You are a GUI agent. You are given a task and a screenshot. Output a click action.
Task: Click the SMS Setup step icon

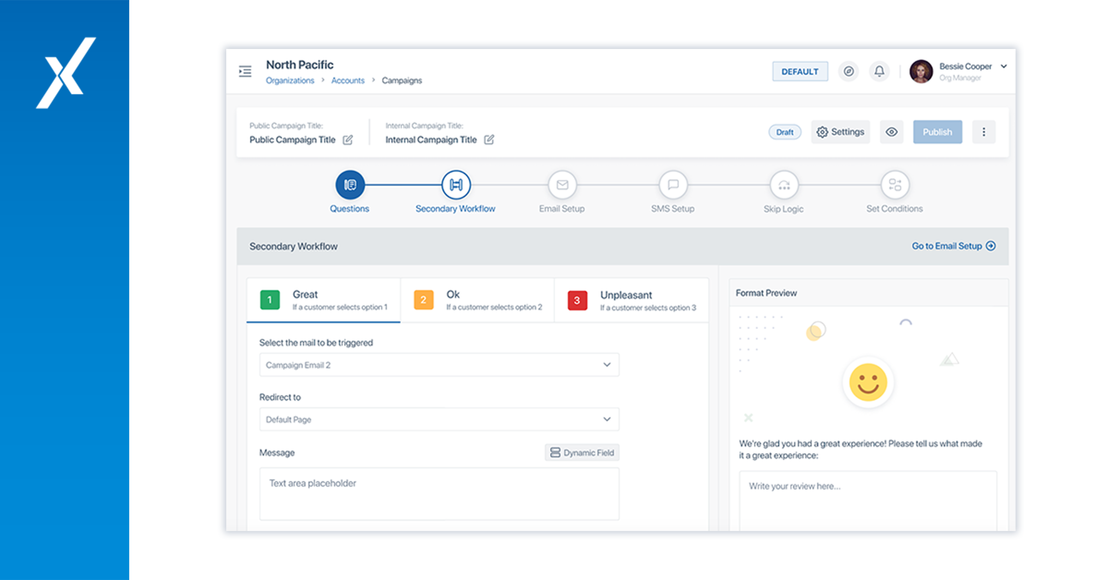coord(673,186)
